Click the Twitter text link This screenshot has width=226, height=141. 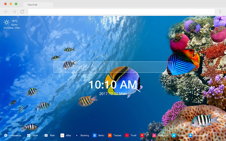181,135
